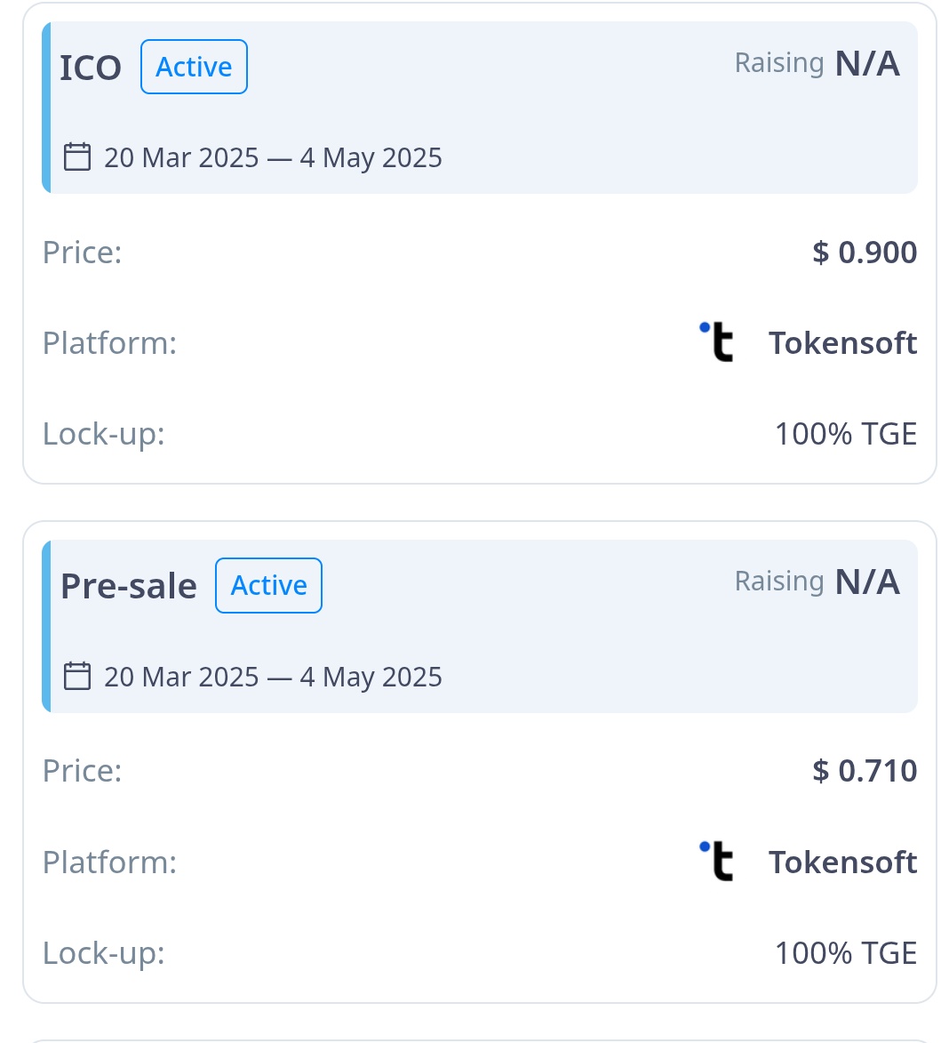
Task: Click the $ 0.900 ICO price value
Action: tap(865, 253)
